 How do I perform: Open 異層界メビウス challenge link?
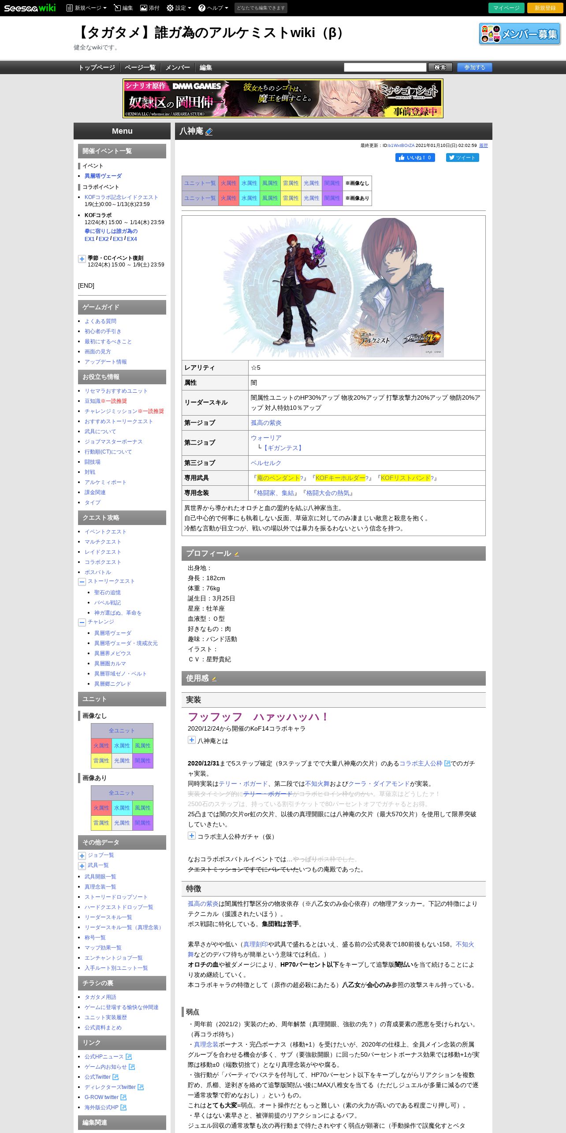tap(112, 653)
